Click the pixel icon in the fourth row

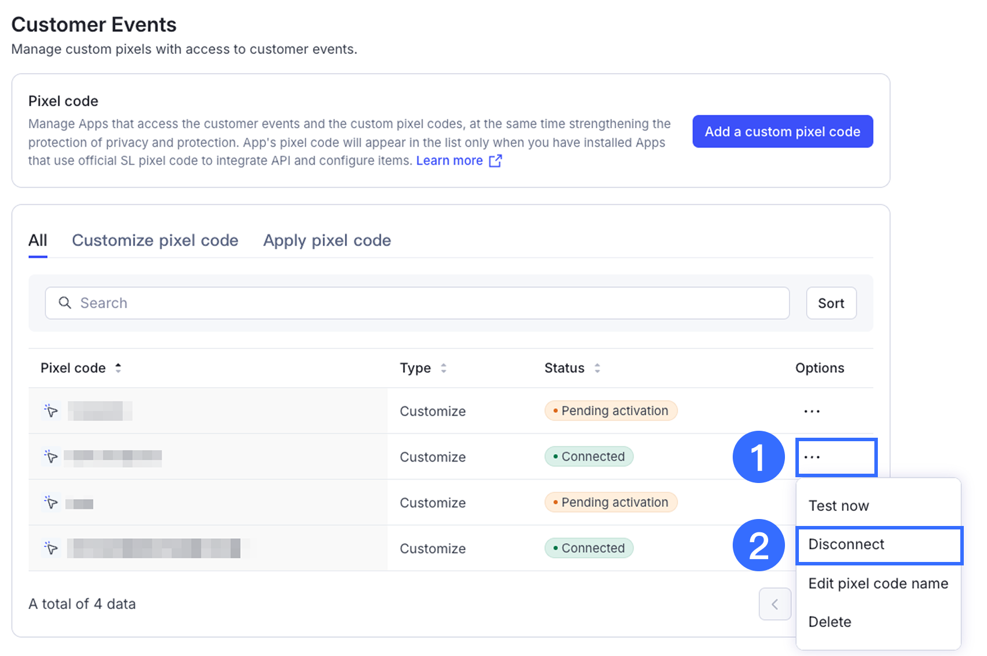(51, 548)
